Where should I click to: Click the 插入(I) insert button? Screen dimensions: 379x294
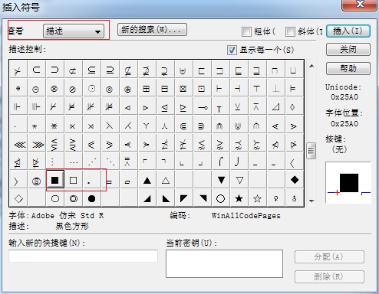point(348,31)
